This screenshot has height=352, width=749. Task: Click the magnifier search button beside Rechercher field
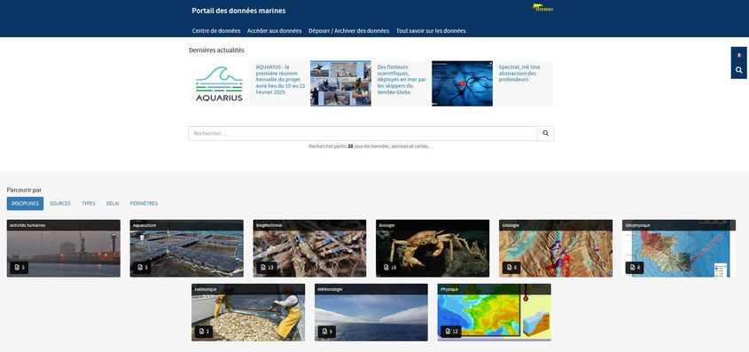tap(545, 133)
